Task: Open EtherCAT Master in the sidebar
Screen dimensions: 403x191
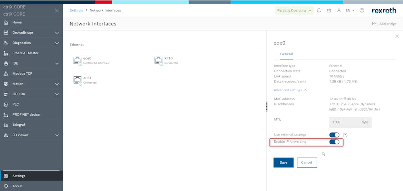Action: tap(25, 53)
